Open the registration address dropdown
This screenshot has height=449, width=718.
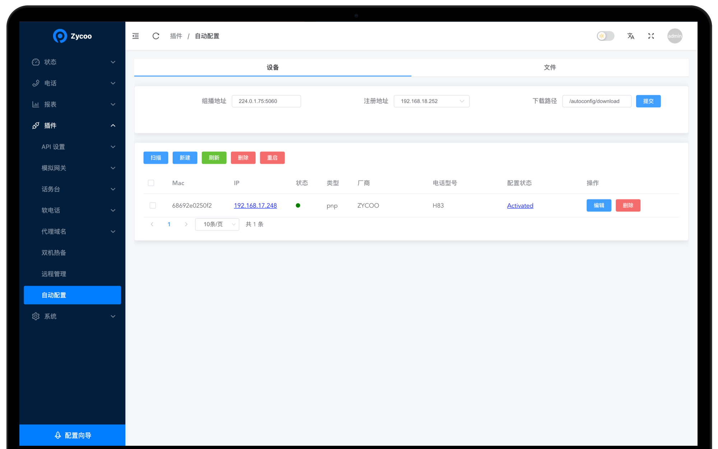click(x=431, y=101)
